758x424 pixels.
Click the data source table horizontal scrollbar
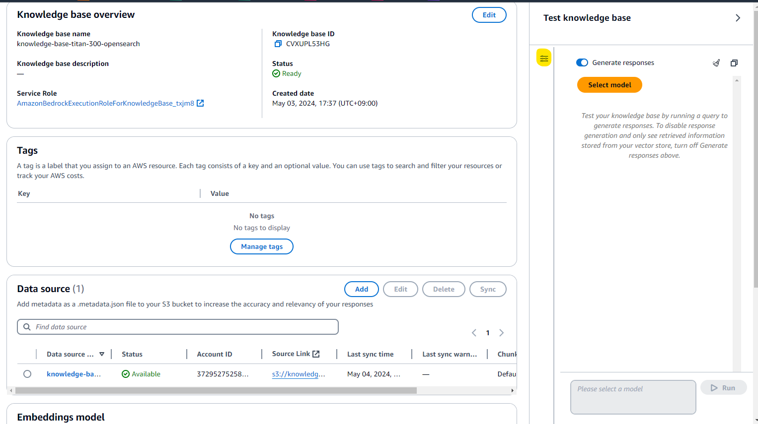(x=216, y=391)
